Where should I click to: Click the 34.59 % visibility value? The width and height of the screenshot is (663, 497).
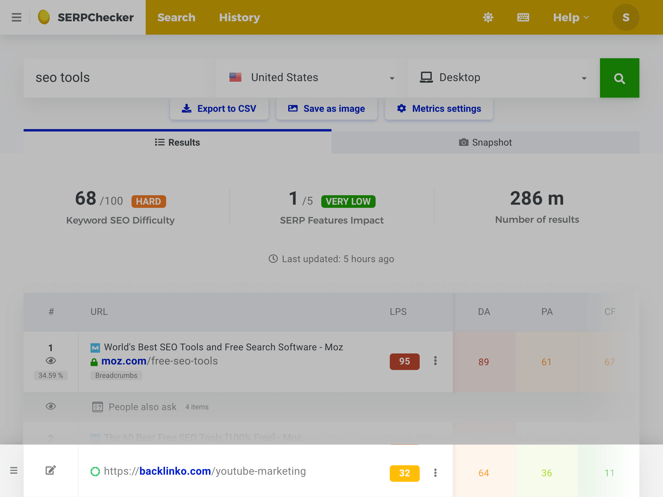click(x=51, y=375)
